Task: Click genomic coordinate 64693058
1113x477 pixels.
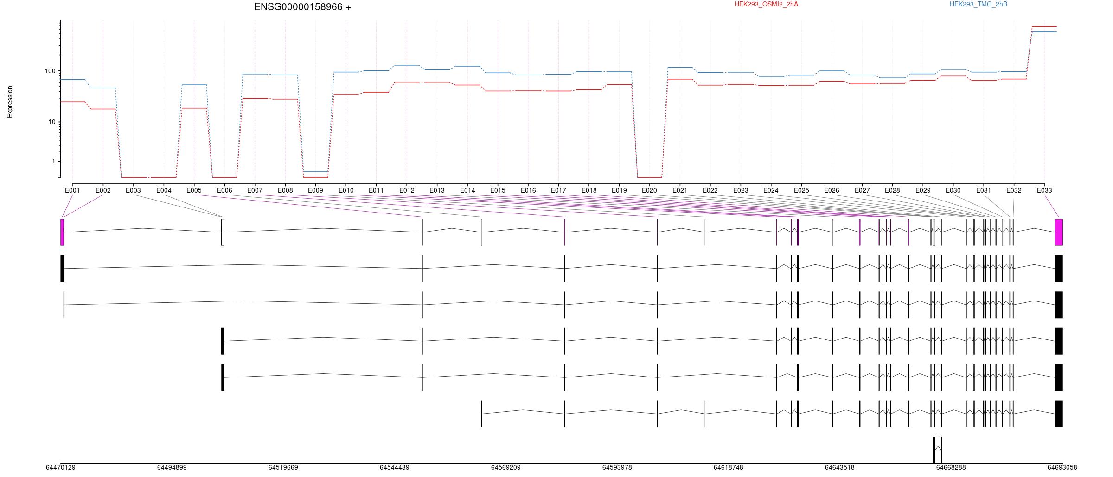Action: tap(1062, 467)
